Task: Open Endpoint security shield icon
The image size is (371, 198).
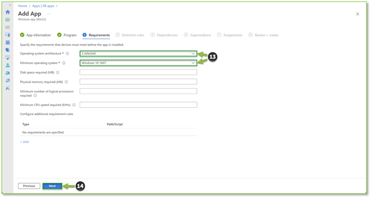Action: click(x=8, y=50)
